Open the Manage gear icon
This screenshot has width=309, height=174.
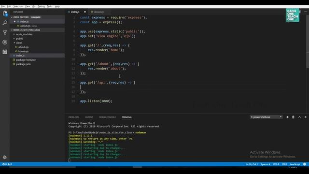(x=5, y=157)
